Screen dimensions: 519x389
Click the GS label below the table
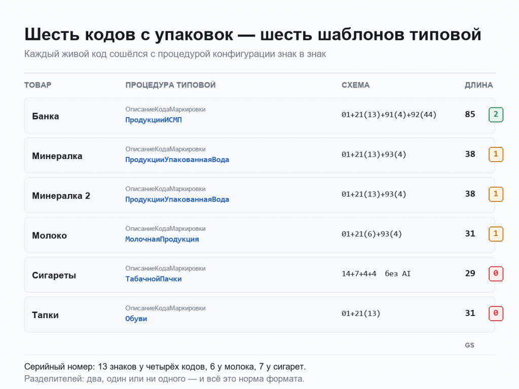(x=469, y=345)
